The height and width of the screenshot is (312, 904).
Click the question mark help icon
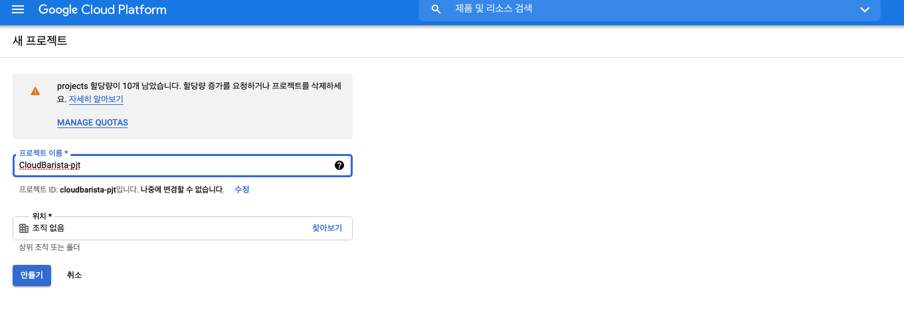click(339, 165)
